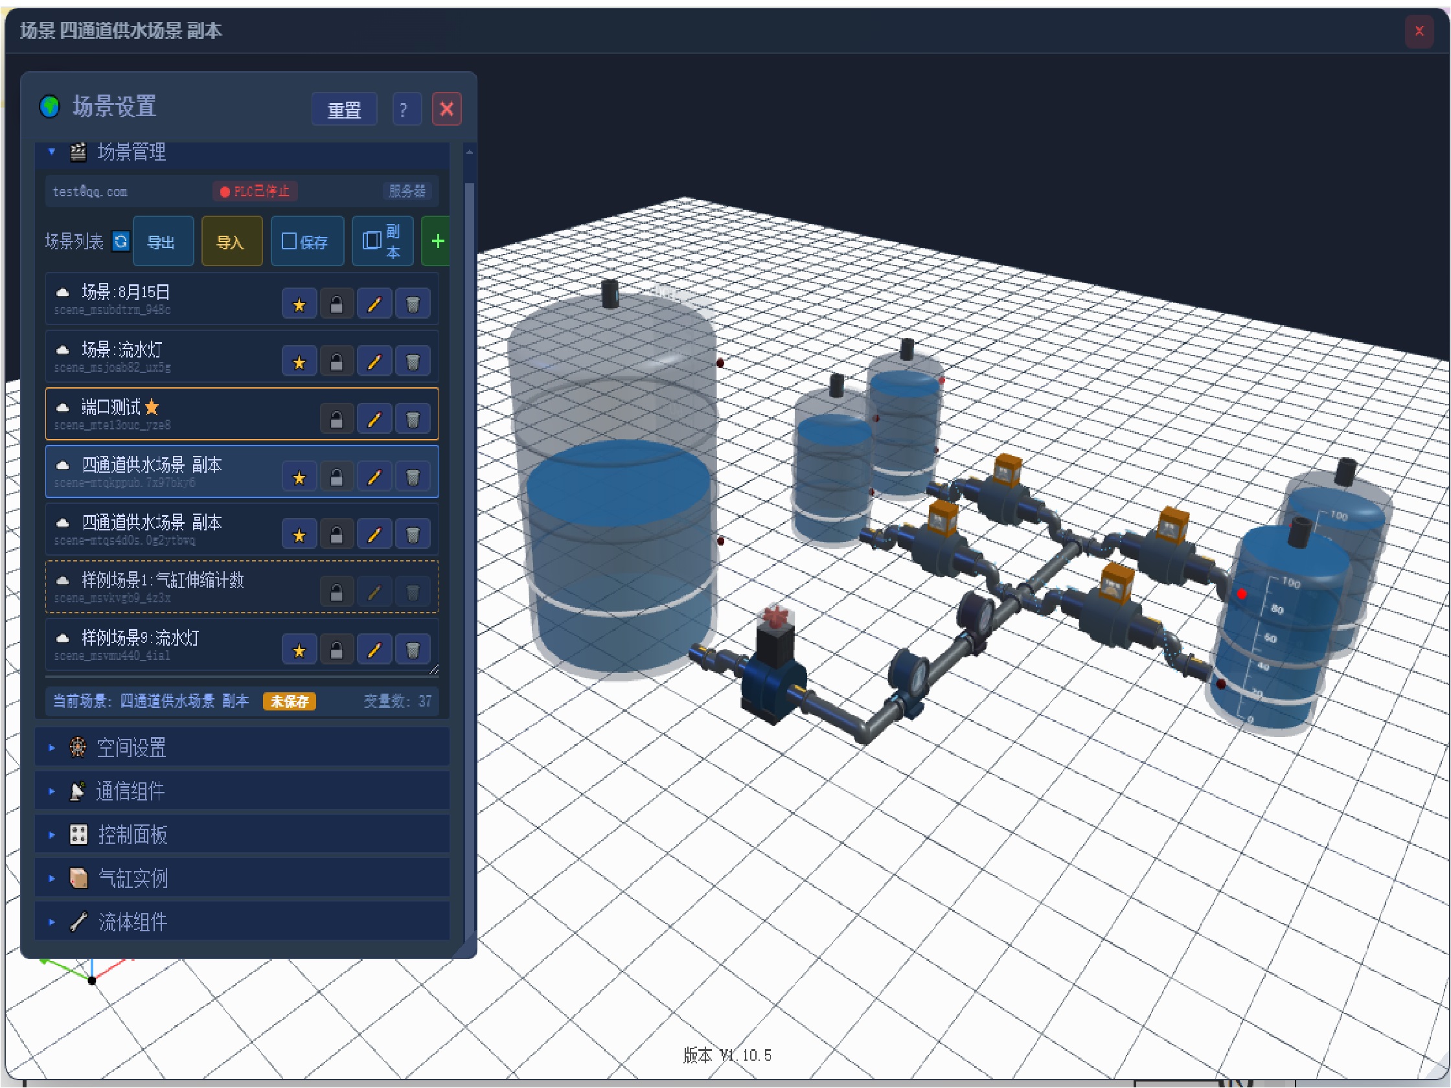Toggle lock on 场景:流水灯 row
1451x1088 pixels.
pyautogui.click(x=336, y=362)
